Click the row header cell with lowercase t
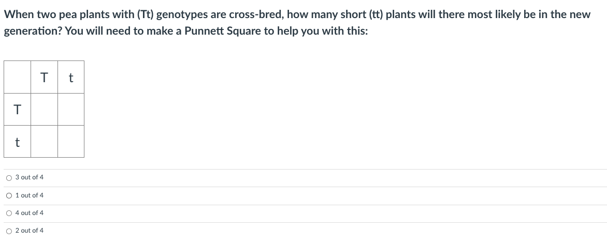 pyautogui.click(x=18, y=141)
